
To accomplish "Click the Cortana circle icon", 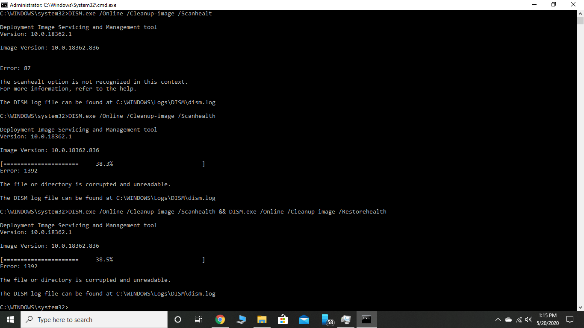I will point(178,319).
